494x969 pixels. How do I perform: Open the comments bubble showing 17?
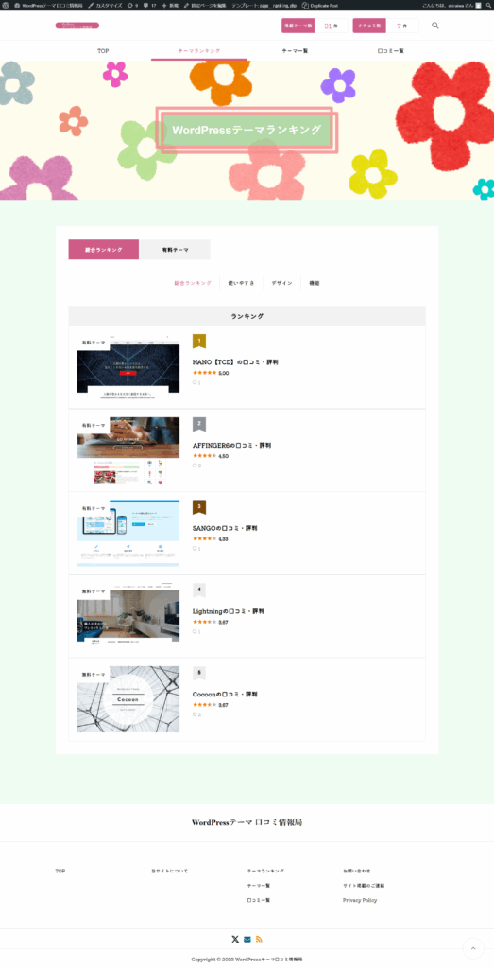[149, 5]
